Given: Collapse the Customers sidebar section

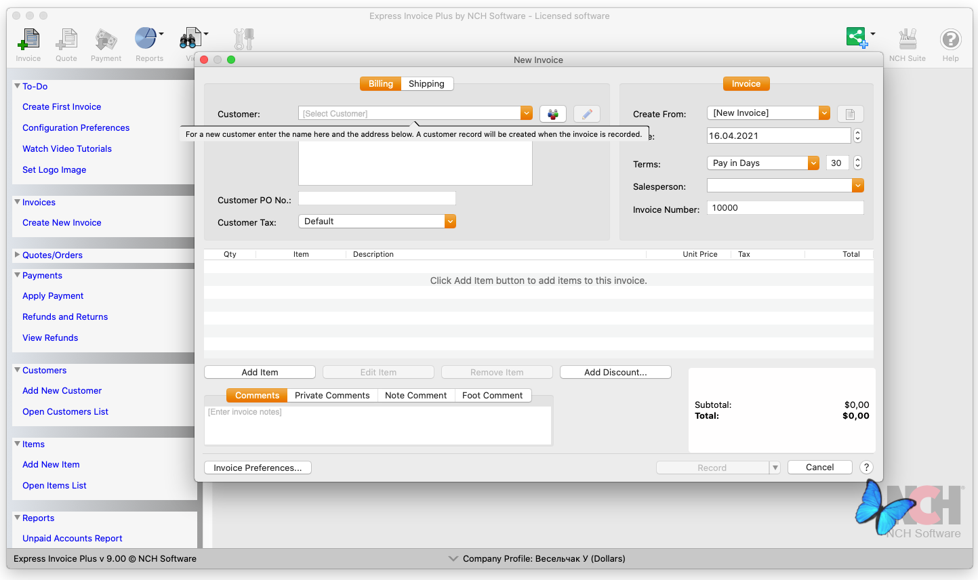Looking at the screenshot, I should pos(17,370).
